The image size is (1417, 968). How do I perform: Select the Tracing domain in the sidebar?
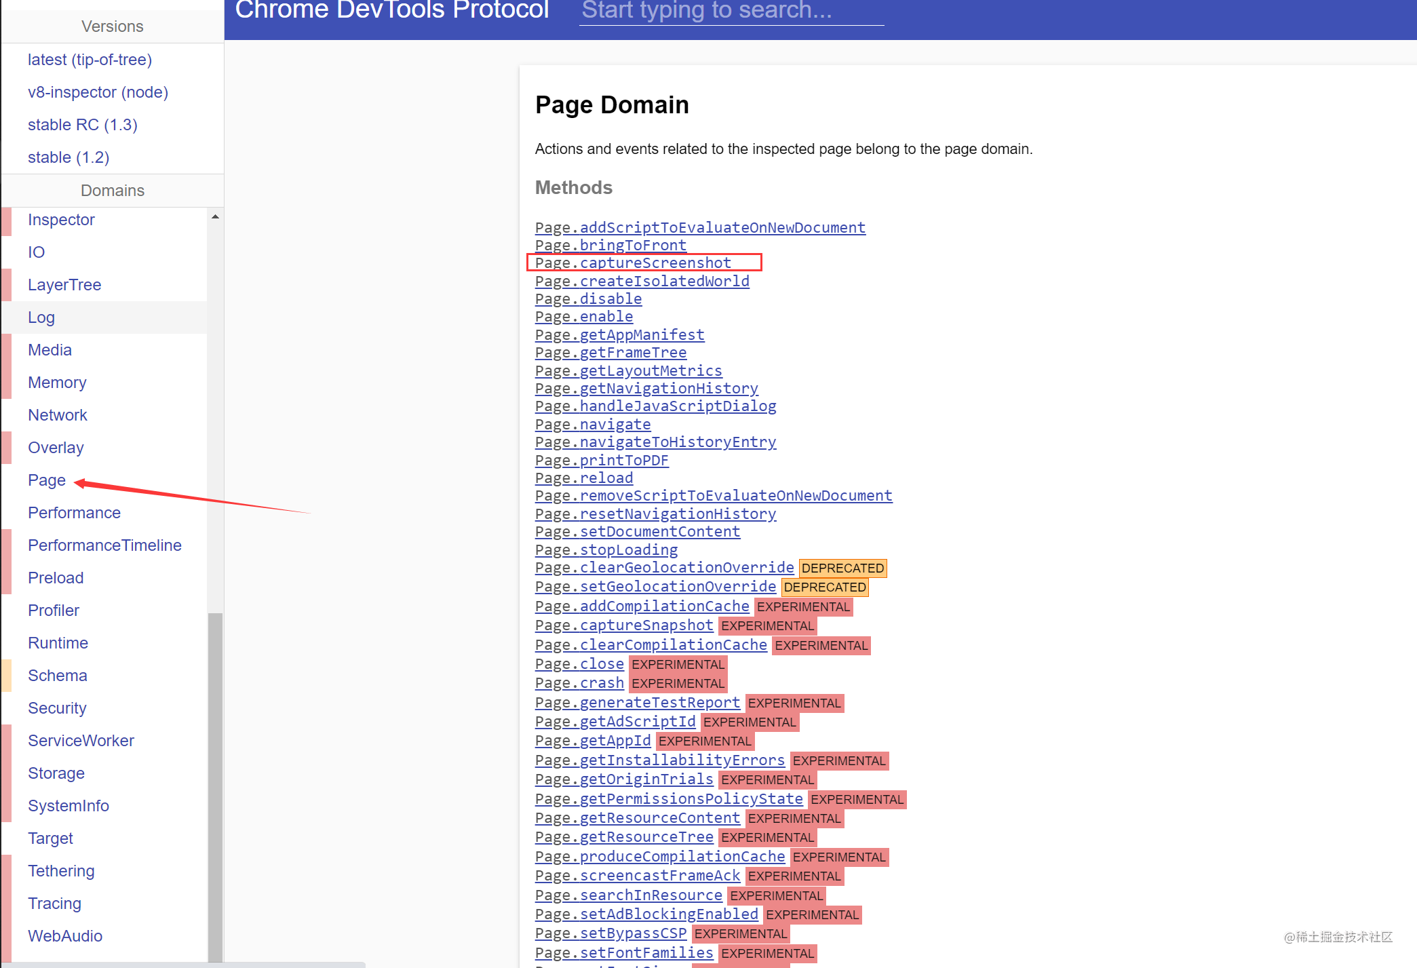[54, 903]
